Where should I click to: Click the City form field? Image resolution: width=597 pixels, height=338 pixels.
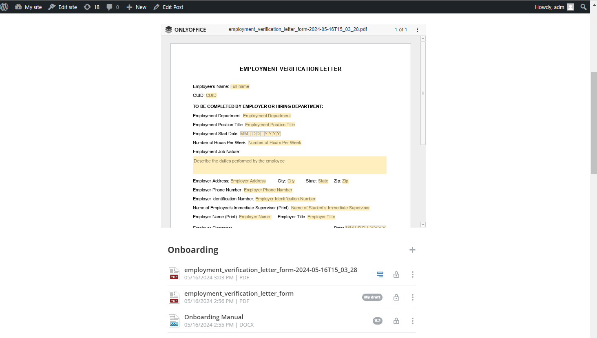tap(291, 181)
